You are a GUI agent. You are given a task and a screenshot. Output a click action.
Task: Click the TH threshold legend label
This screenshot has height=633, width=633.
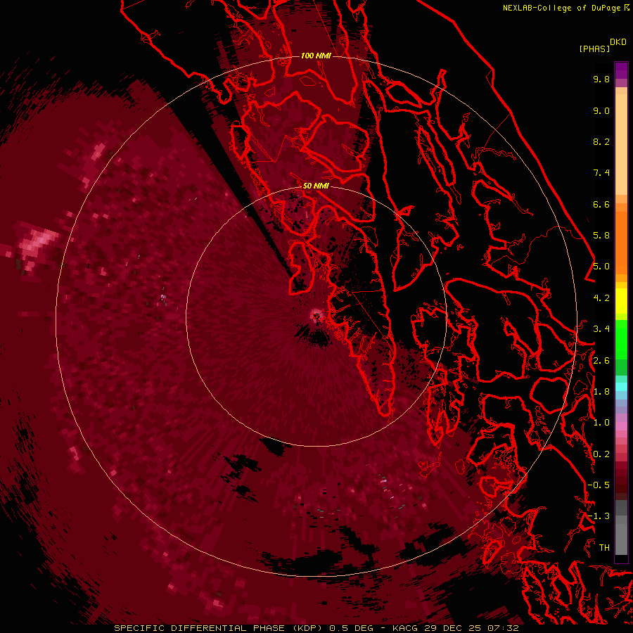click(x=604, y=548)
